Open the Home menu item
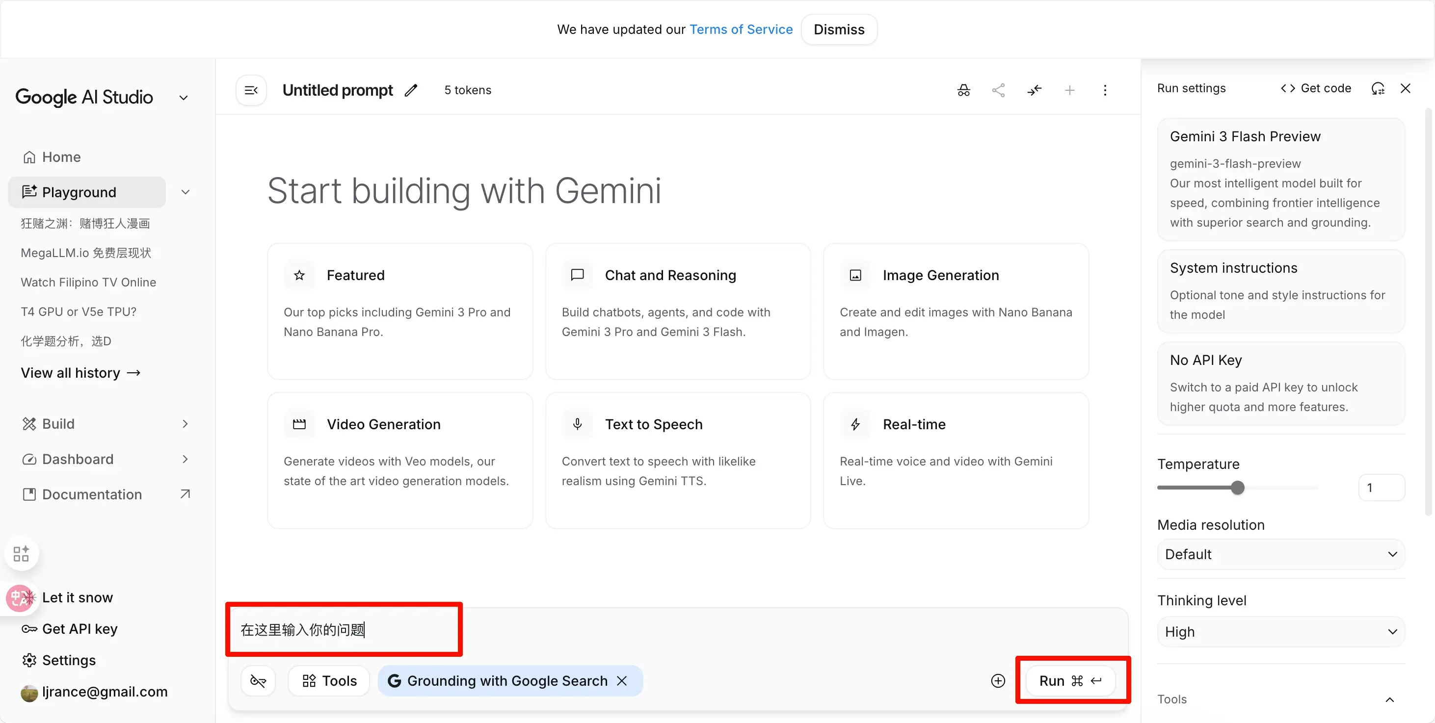 click(x=61, y=157)
